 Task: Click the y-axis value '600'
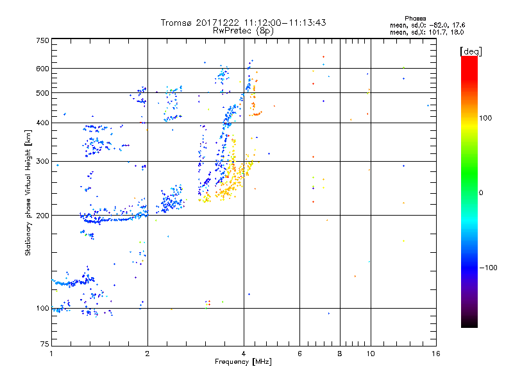click(x=42, y=69)
